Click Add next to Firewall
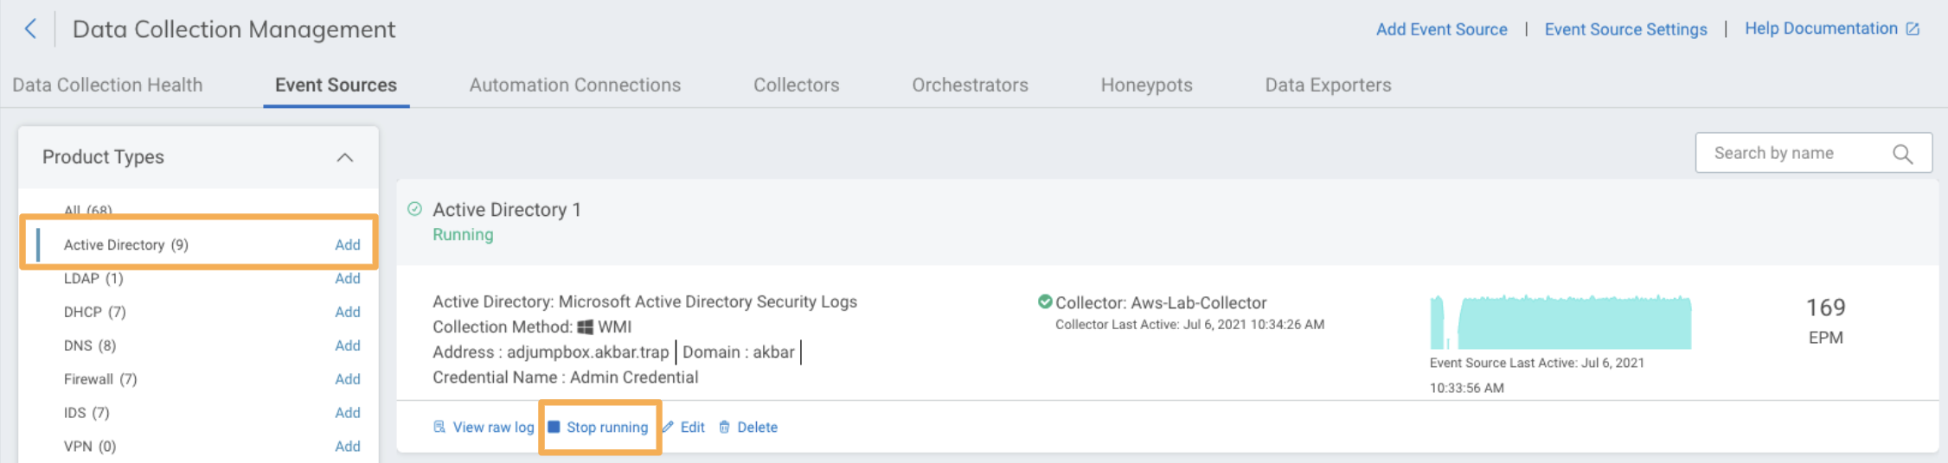This screenshot has width=1948, height=463. [348, 379]
